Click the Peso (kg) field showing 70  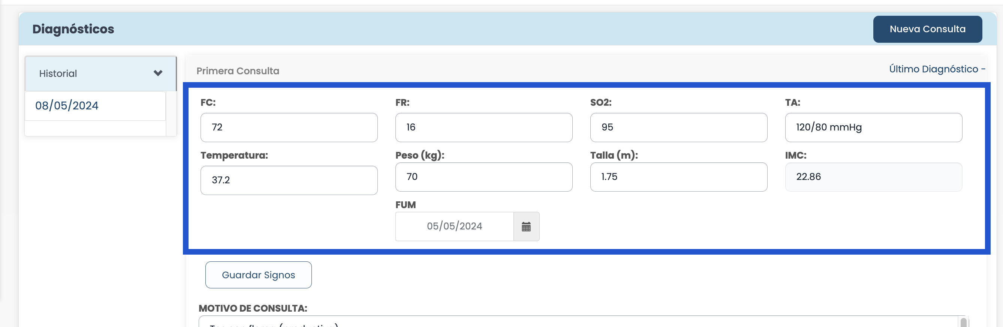point(484,177)
